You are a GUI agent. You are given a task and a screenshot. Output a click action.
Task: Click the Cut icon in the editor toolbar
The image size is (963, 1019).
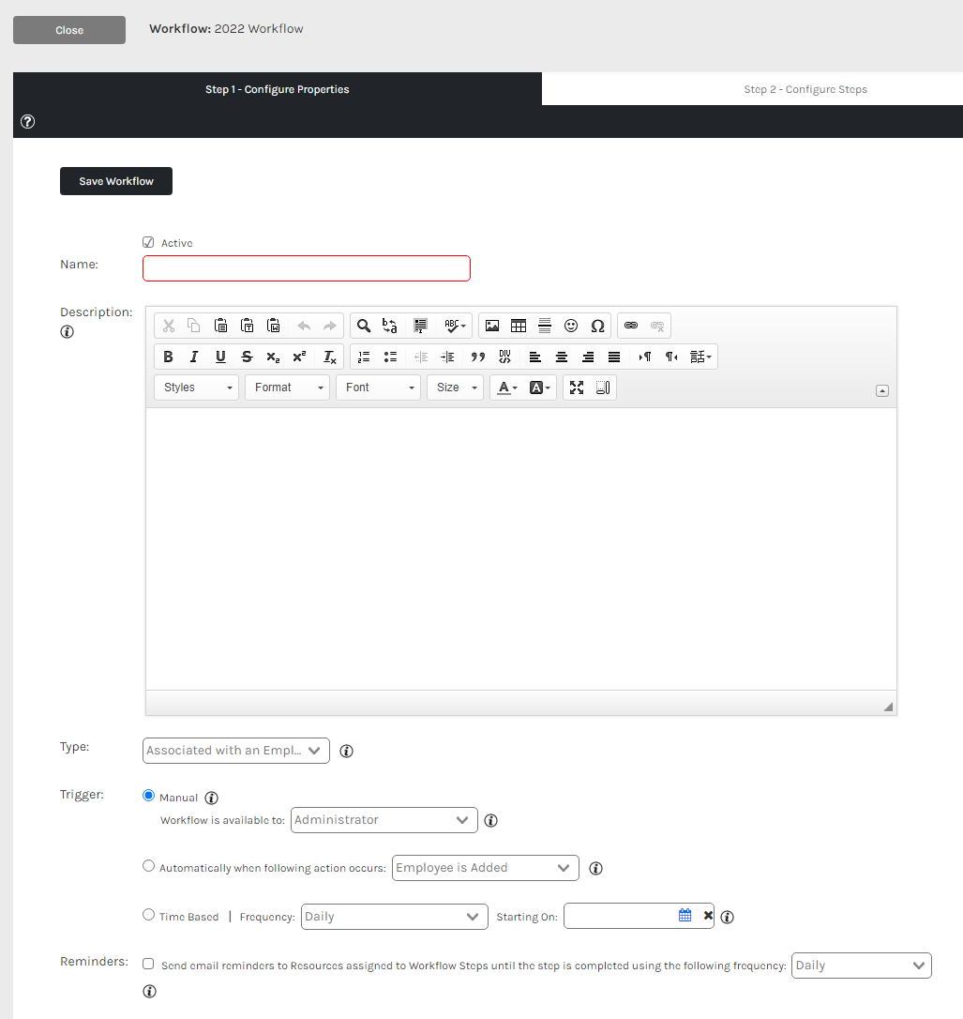[169, 326]
